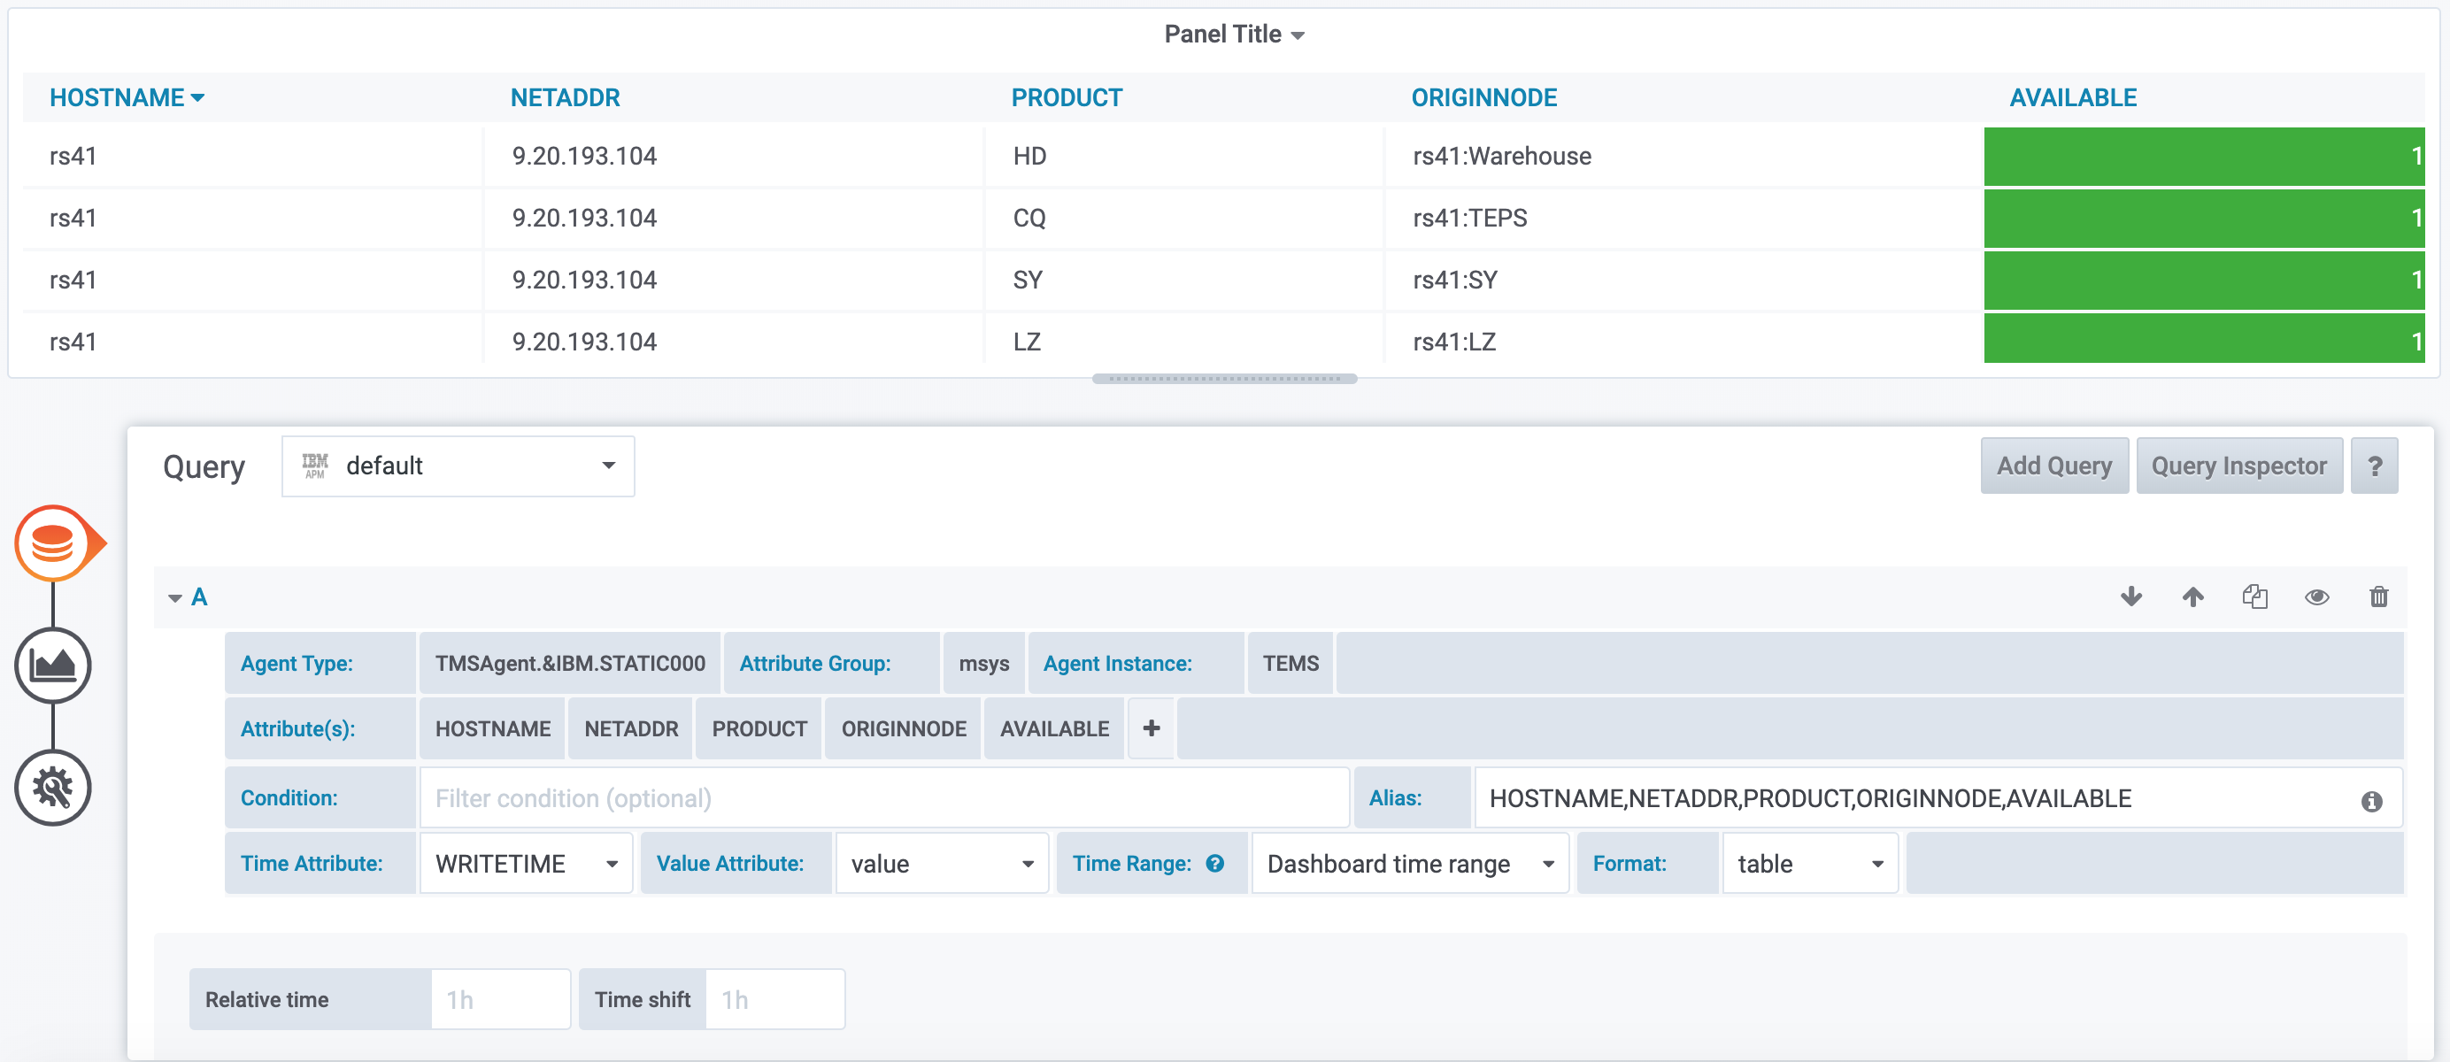Open the Visualization chart tab icon
This screenshot has height=1062, width=2450.
coord(52,665)
